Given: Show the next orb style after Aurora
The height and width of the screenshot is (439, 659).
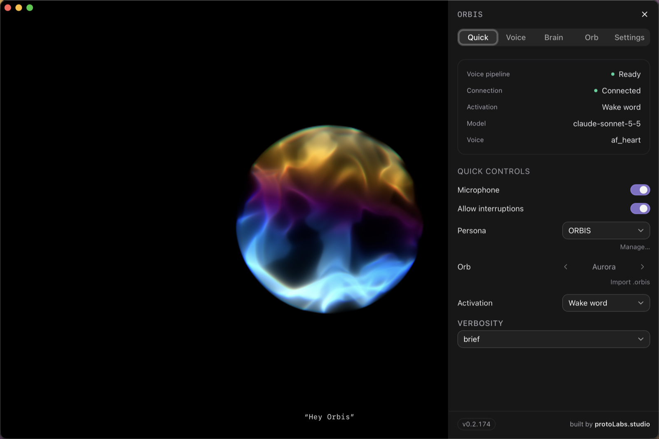Looking at the screenshot, I should (642, 267).
